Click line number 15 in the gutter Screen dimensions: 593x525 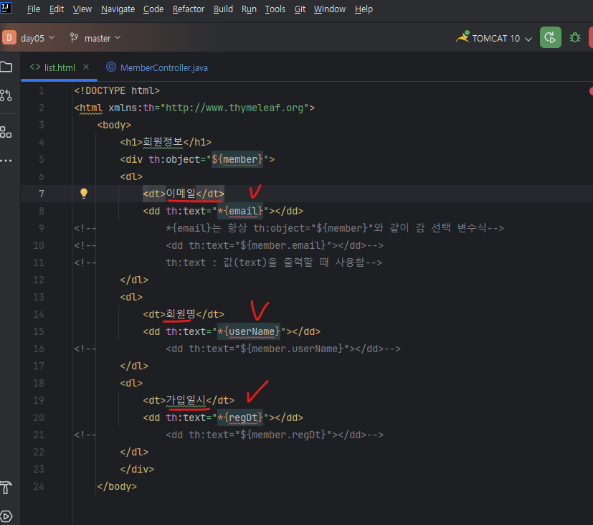pyautogui.click(x=39, y=331)
